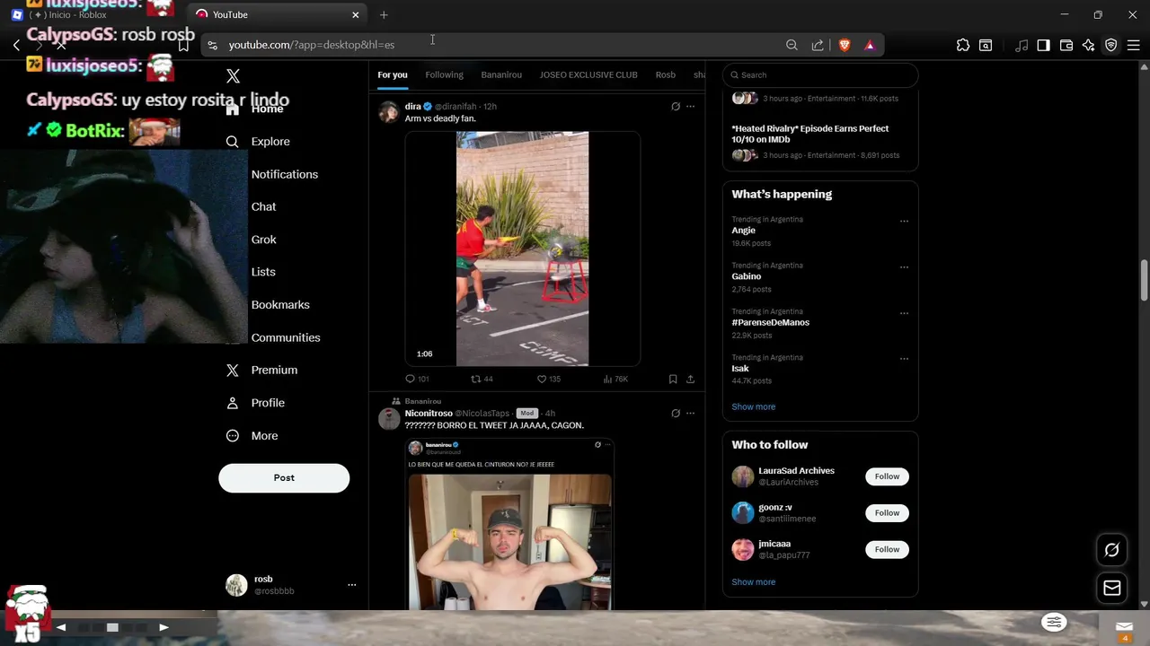The width and height of the screenshot is (1150, 646).
Task: Open trending topic Angie
Action: [744, 231]
